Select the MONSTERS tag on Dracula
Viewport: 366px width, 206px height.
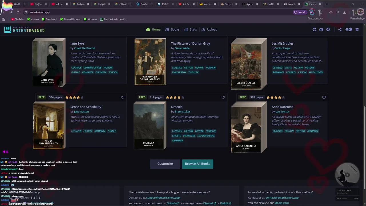tap(189, 136)
